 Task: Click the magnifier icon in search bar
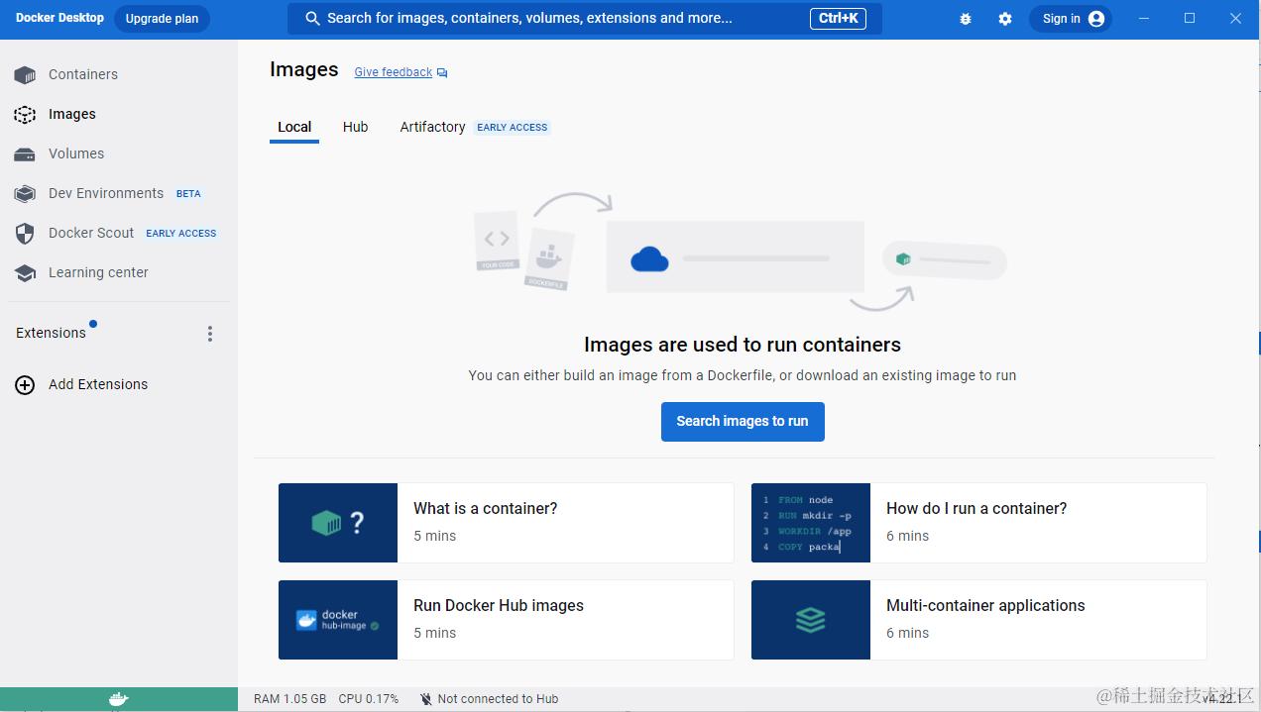(x=312, y=19)
